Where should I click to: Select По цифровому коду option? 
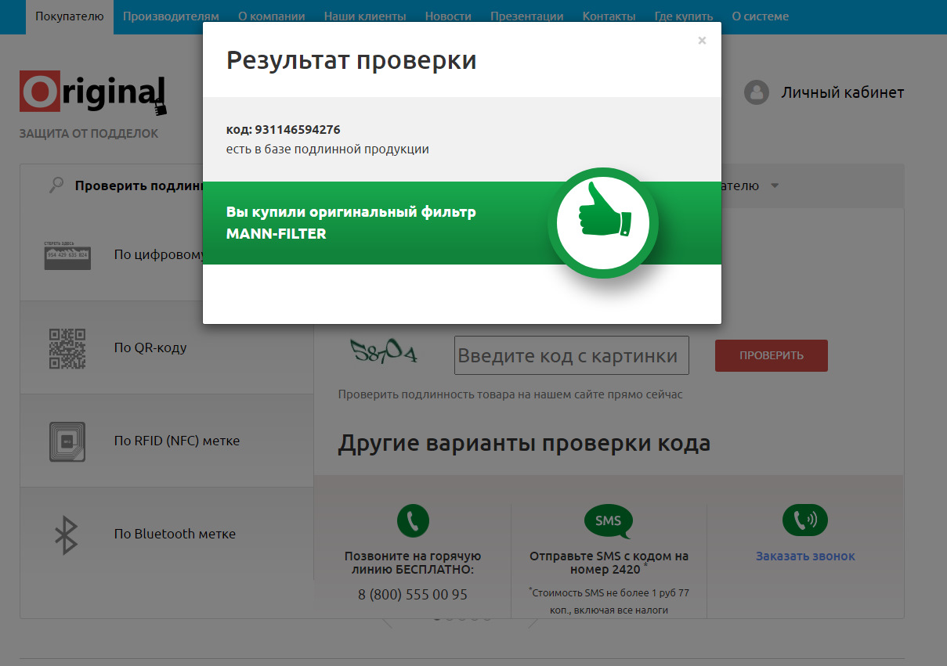coord(159,254)
